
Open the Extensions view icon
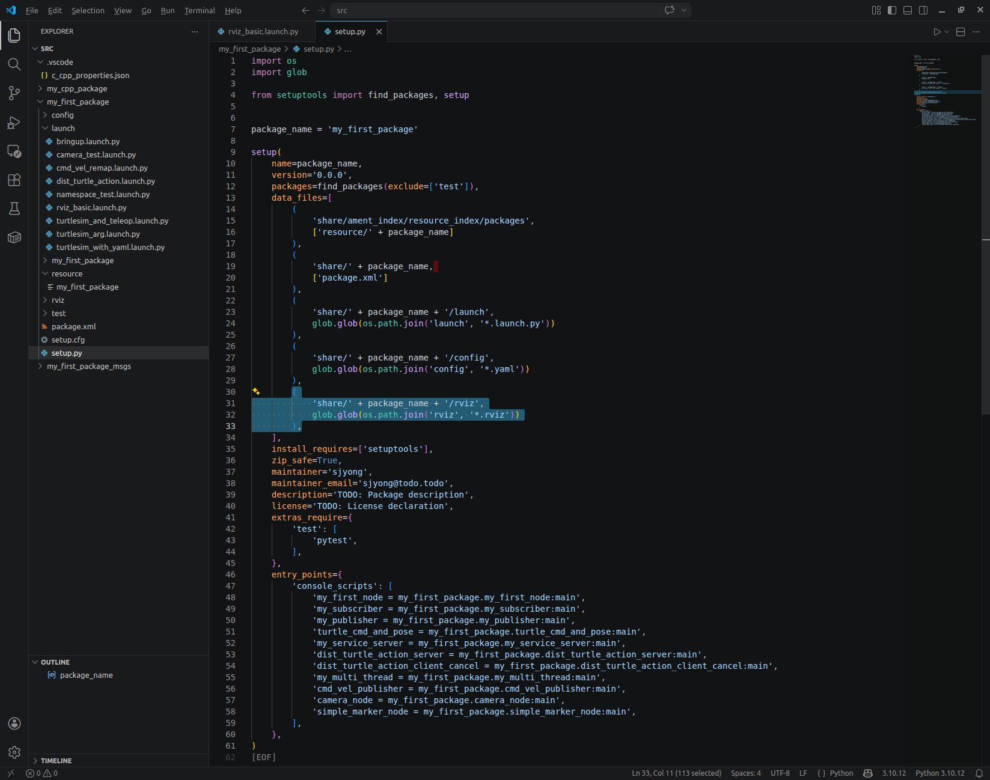click(x=14, y=180)
